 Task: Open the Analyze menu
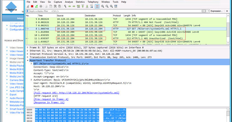click(x=69, y=2)
